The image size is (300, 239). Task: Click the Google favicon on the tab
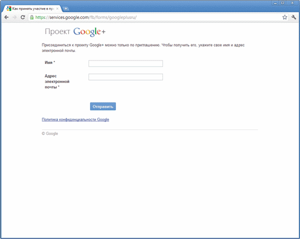(x=9, y=8)
